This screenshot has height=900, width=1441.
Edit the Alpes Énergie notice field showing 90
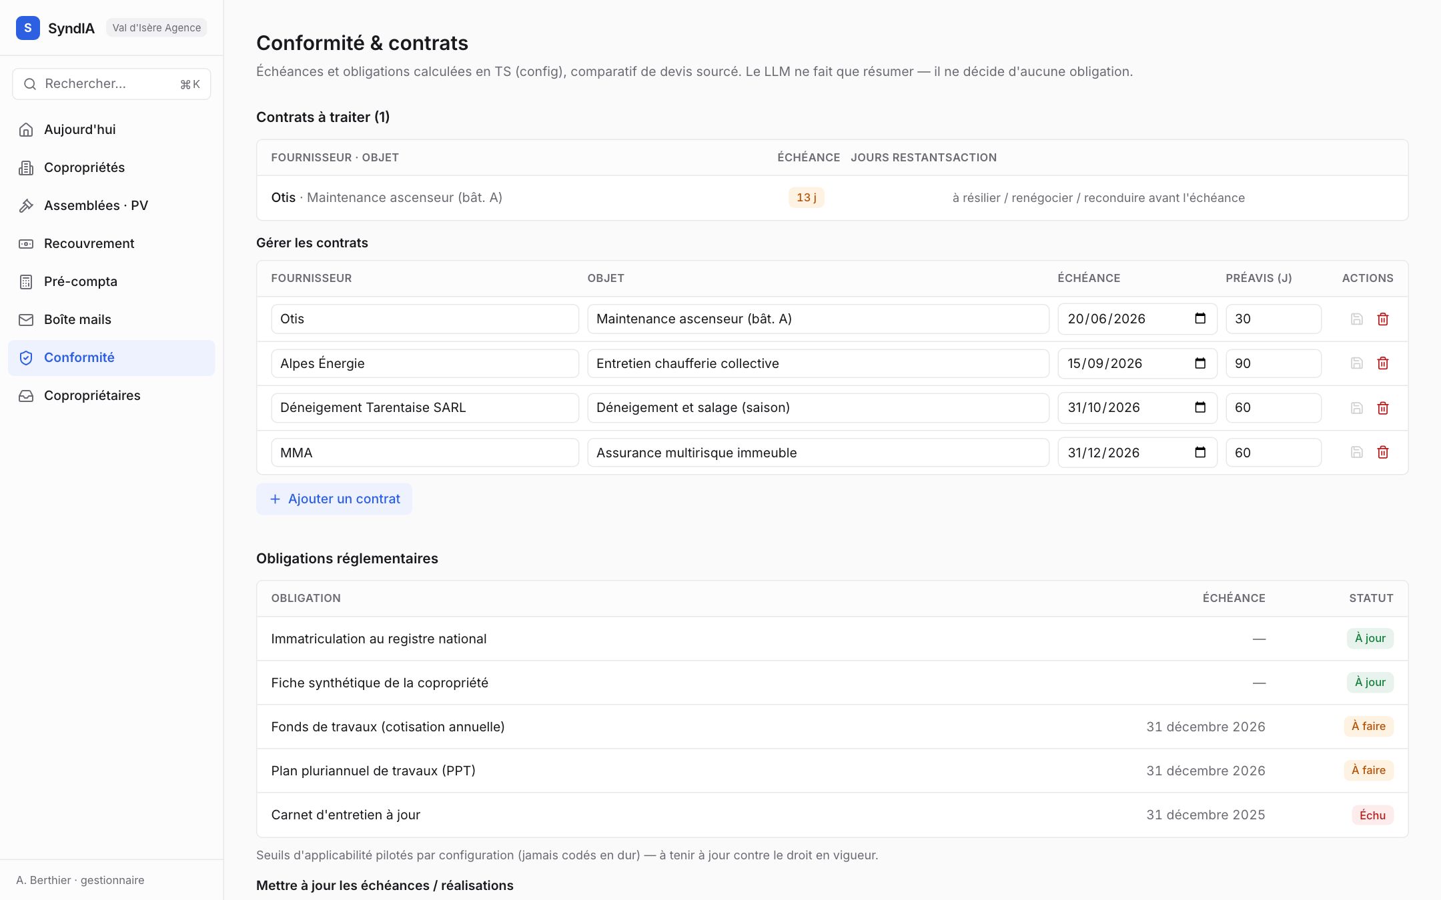point(1274,363)
